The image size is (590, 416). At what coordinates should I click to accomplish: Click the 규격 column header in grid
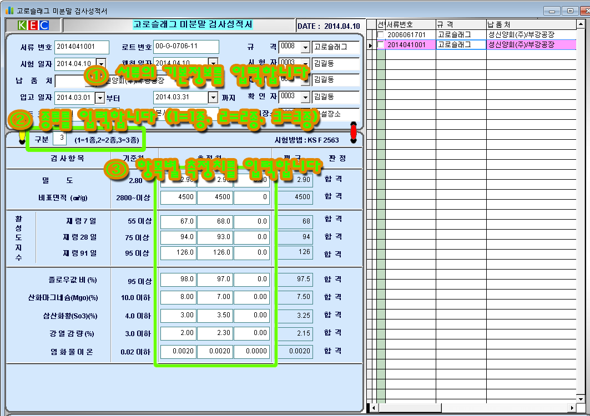pyautogui.click(x=461, y=25)
